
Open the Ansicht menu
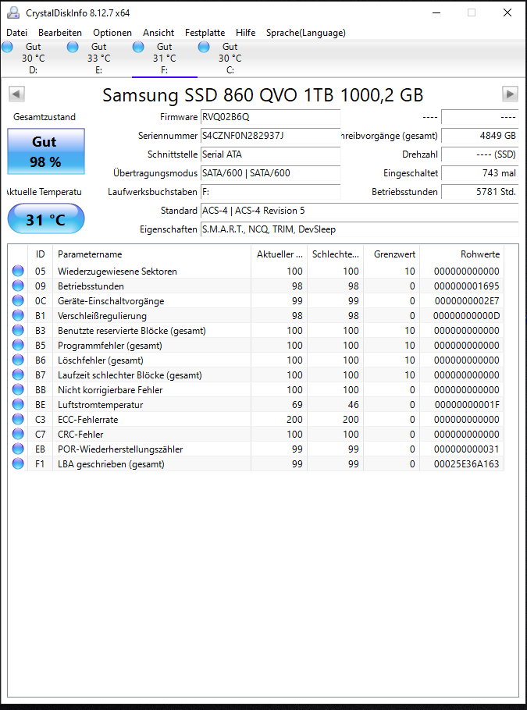click(x=158, y=33)
